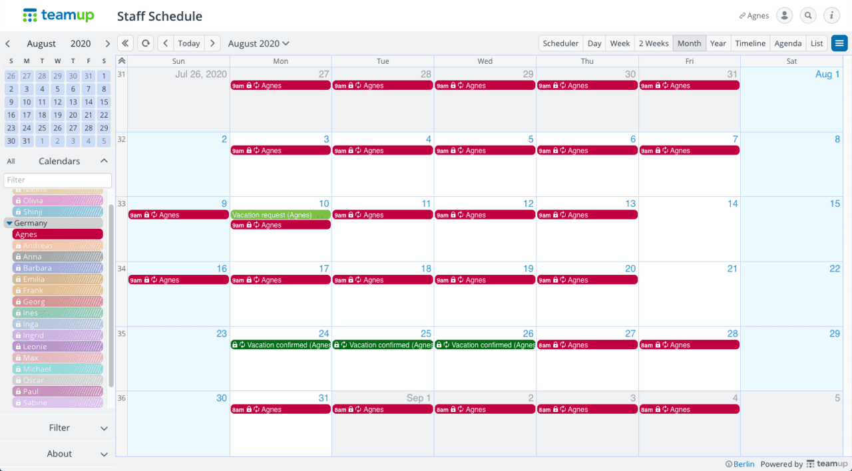Open the August 2020 date dropdown
This screenshot has width=852, height=471.
click(258, 43)
